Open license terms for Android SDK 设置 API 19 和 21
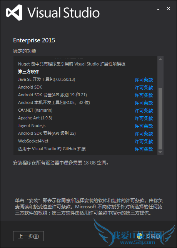 [144, 95]
